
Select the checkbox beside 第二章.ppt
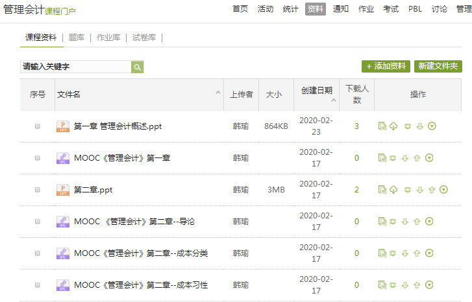(38, 190)
